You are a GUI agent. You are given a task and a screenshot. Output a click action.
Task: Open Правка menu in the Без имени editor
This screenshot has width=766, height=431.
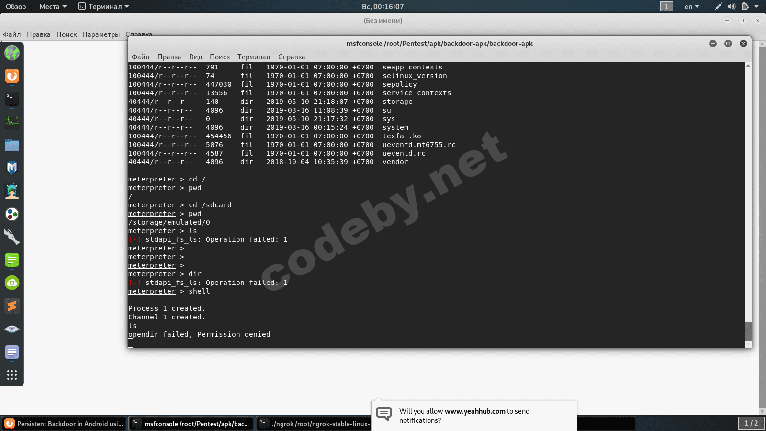point(39,34)
